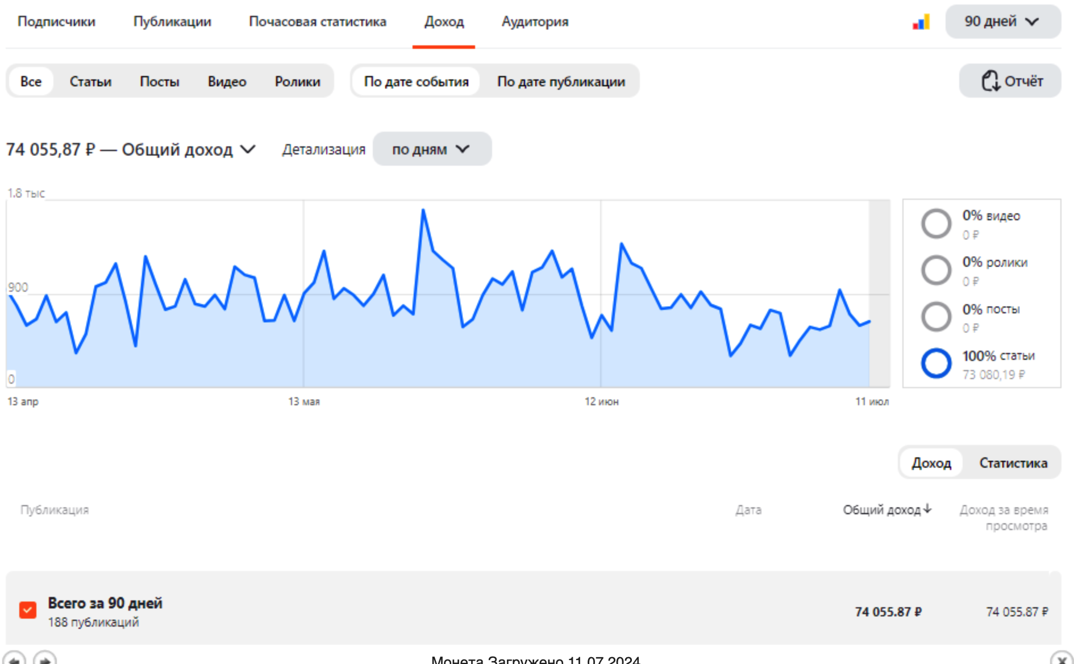The height and width of the screenshot is (664, 1074).
Task: Filter by Статьи
Action: click(90, 81)
